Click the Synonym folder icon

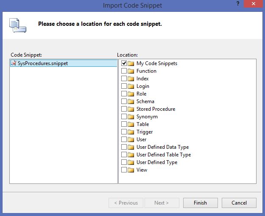click(x=131, y=117)
